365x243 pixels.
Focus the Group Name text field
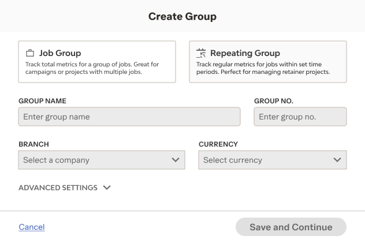(129, 117)
